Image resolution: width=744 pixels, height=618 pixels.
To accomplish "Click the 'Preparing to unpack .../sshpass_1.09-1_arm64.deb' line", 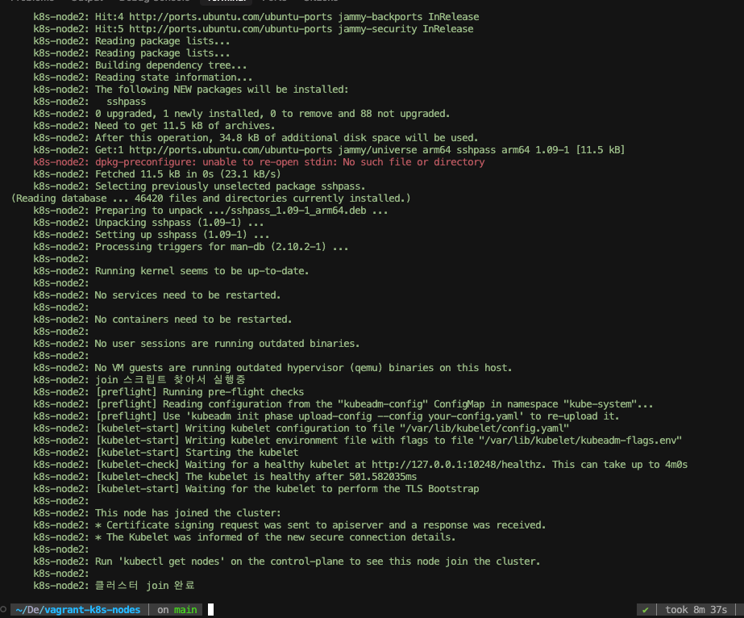I will pos(210,211).
